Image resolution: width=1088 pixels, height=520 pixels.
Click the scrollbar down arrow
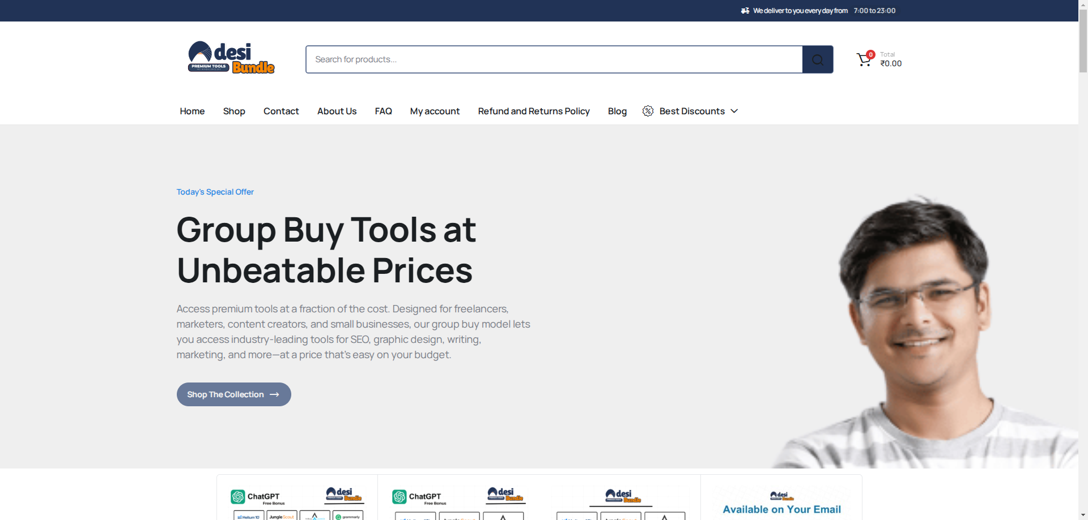1083,514
